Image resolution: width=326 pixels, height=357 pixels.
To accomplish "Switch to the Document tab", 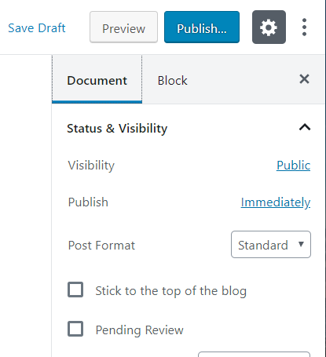I will [97, 80].
